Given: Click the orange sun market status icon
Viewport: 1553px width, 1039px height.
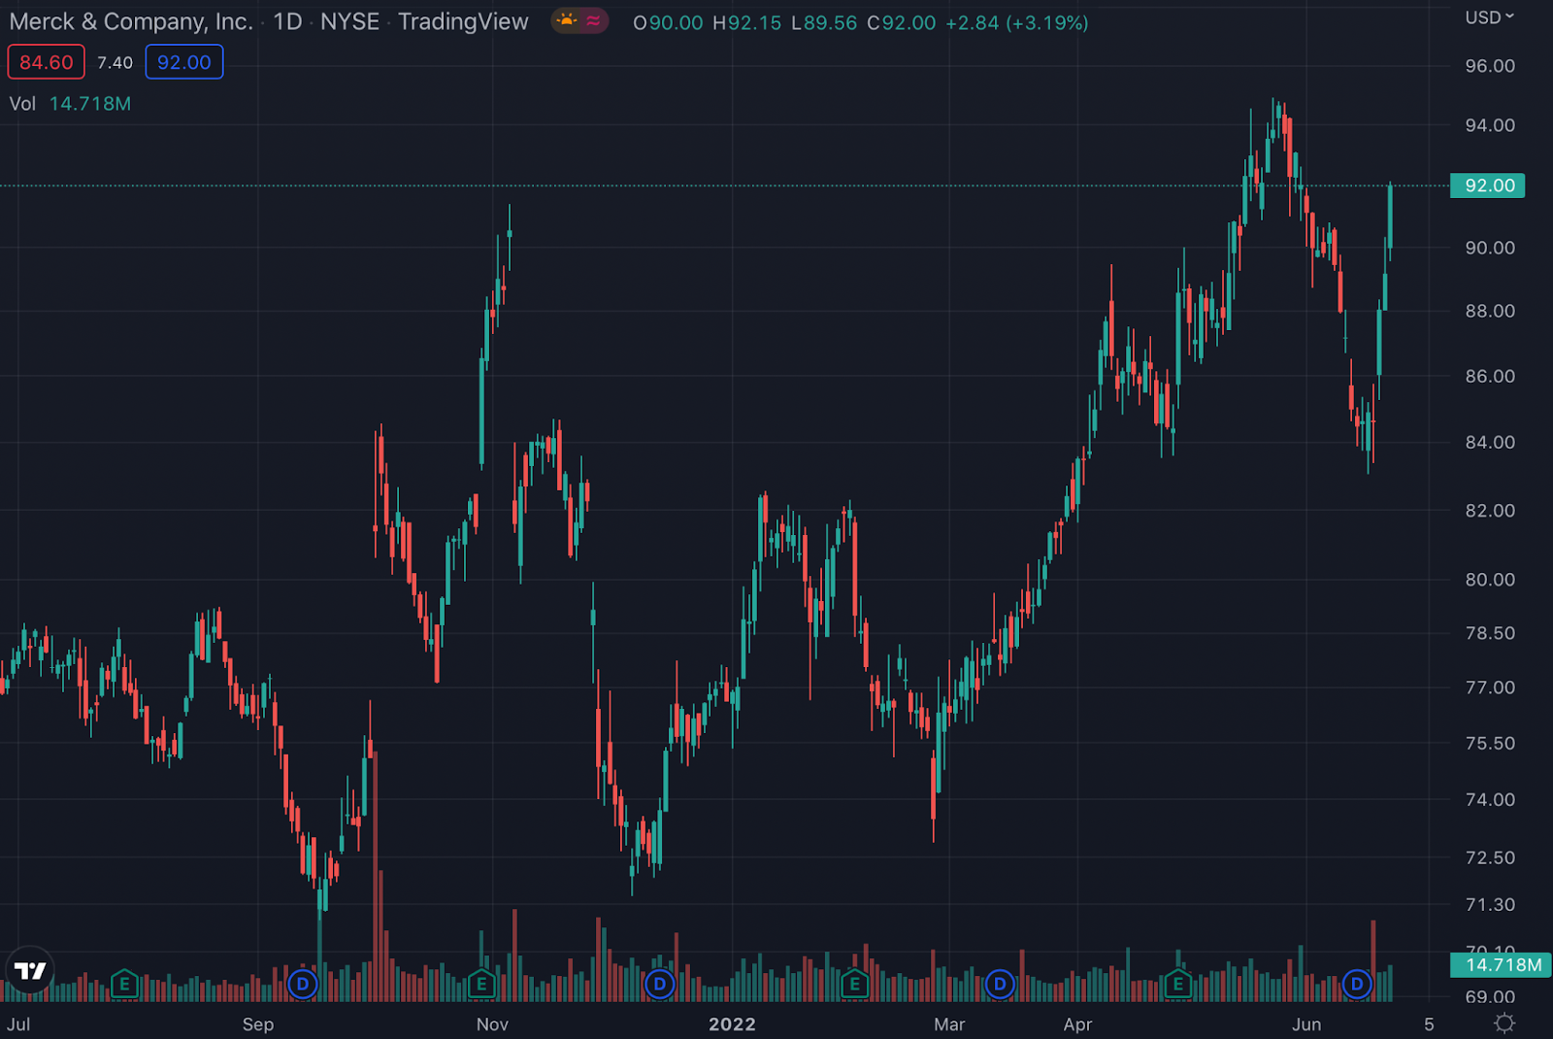Looking at the screenshot, I should click(567, 20).
